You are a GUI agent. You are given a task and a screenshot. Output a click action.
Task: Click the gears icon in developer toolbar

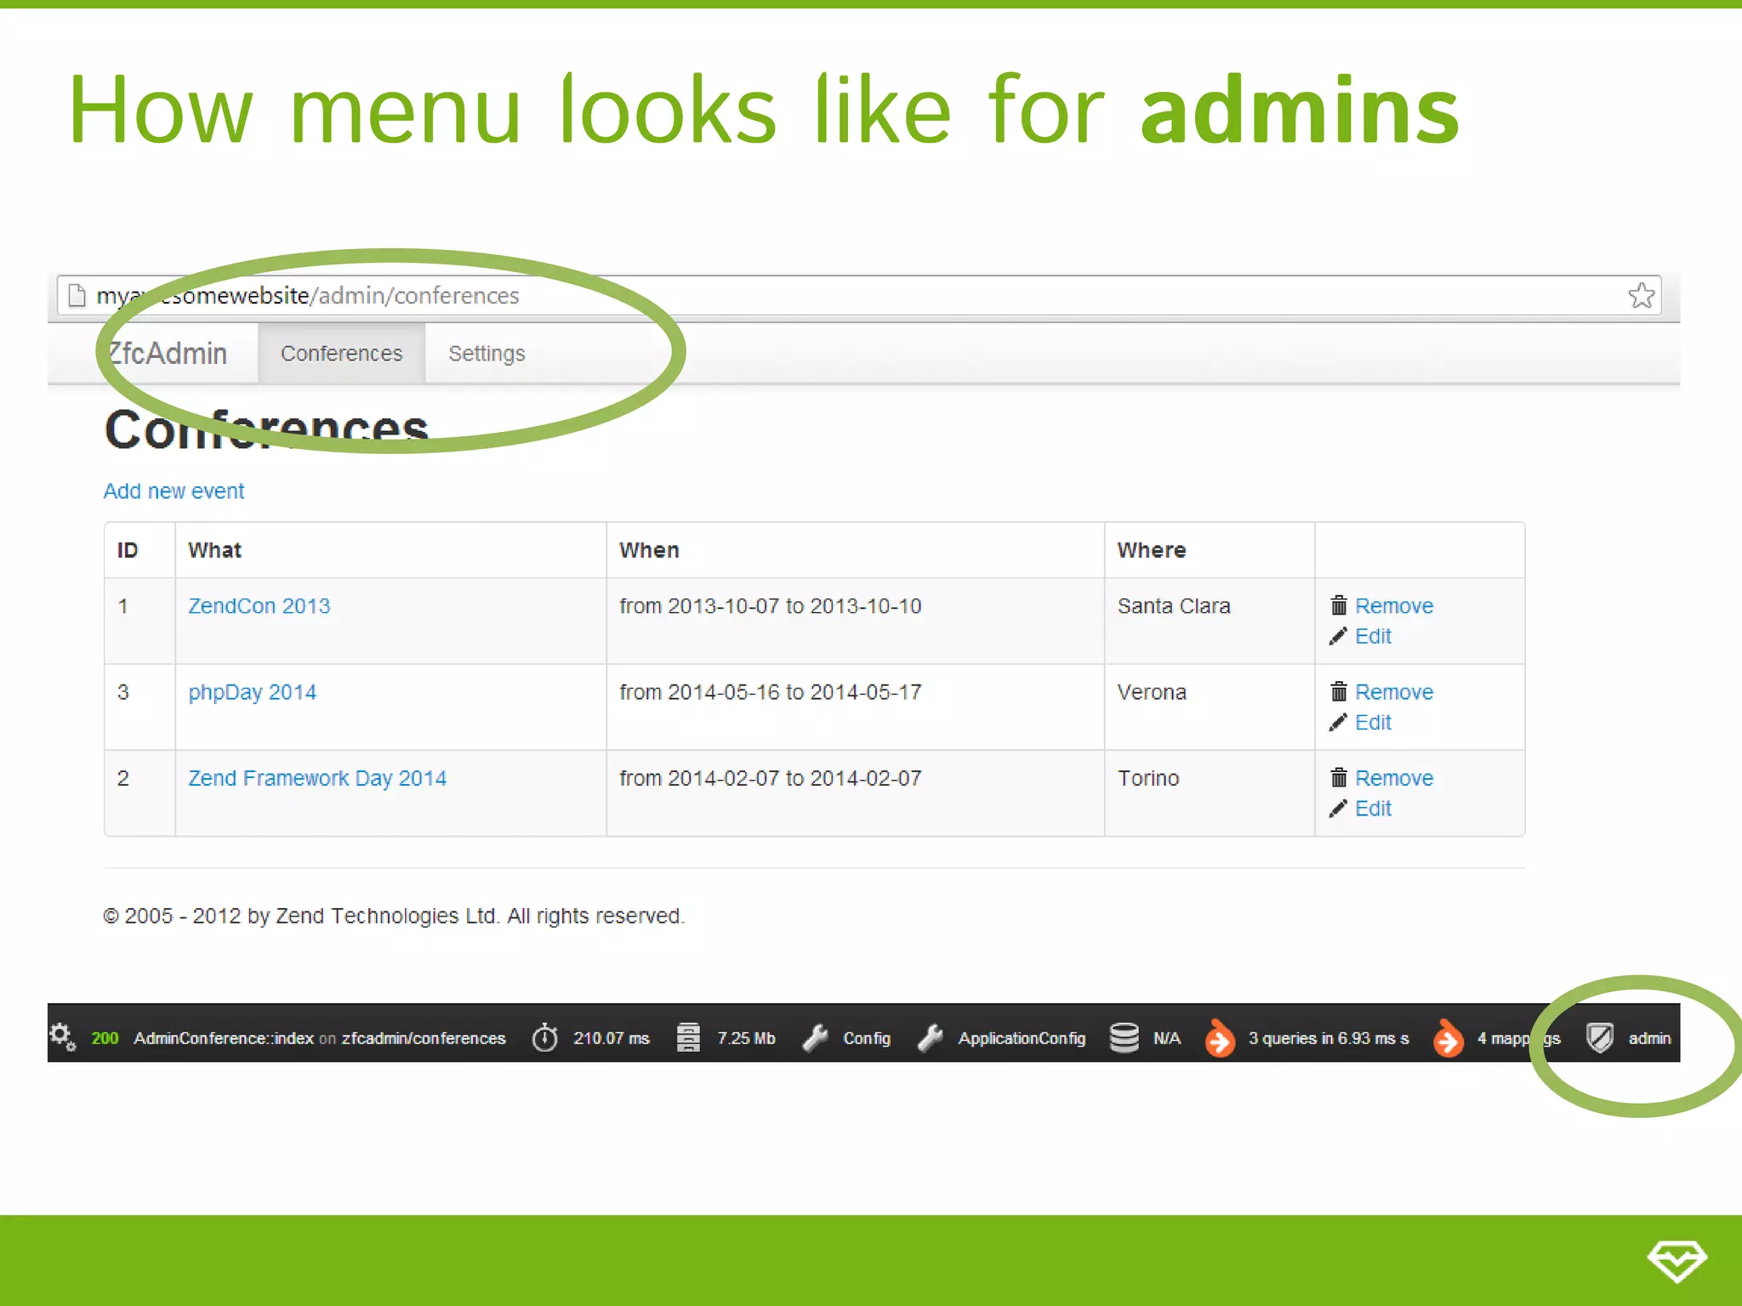[62, 1036]
